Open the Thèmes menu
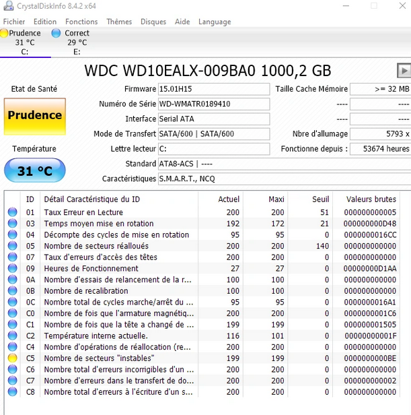This screenshot has height=415, width=411. click(x=119, y=22)
